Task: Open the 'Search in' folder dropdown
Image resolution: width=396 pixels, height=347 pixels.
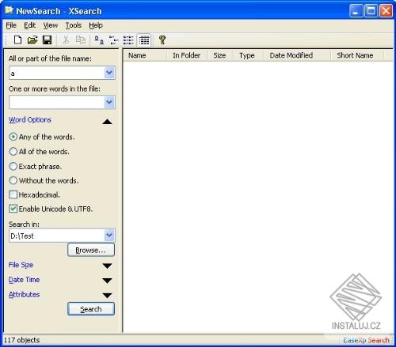Action: pos(109,236)
